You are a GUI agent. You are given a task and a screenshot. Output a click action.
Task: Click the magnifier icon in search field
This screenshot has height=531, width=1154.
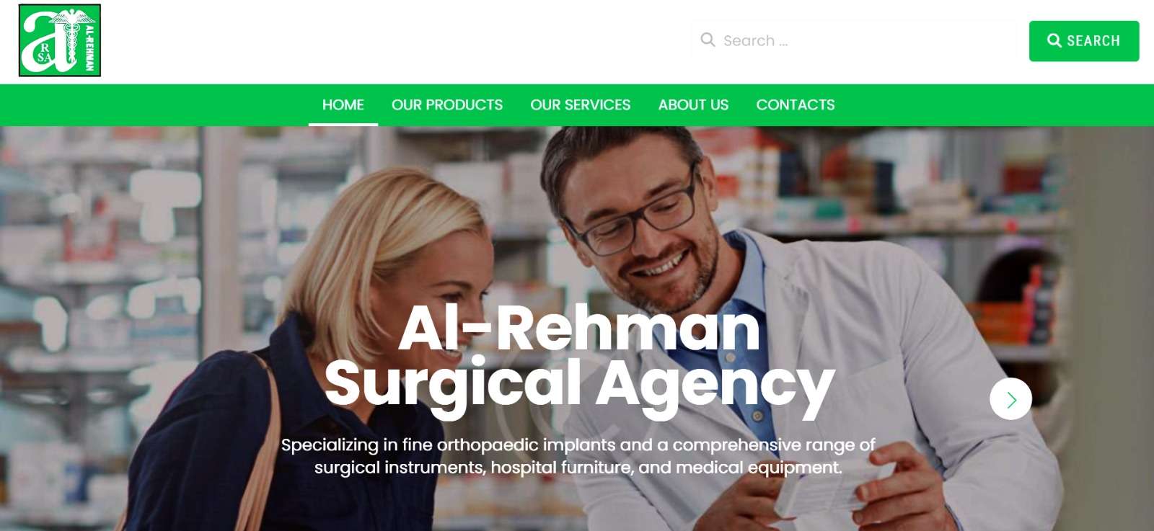[x=708, y=40]
